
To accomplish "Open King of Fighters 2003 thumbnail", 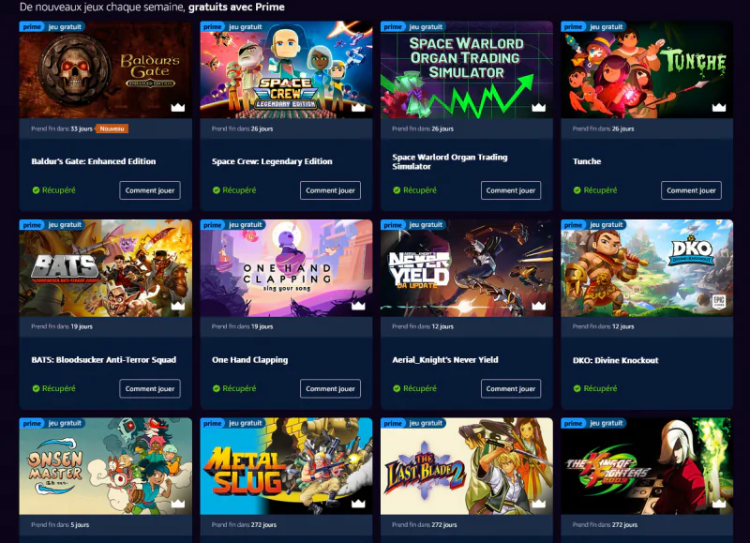I will pos(647,466).
